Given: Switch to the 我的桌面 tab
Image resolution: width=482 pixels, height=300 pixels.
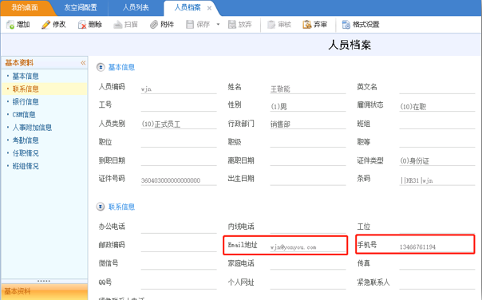Looking at the screenshot, I should tap(25, 8).
